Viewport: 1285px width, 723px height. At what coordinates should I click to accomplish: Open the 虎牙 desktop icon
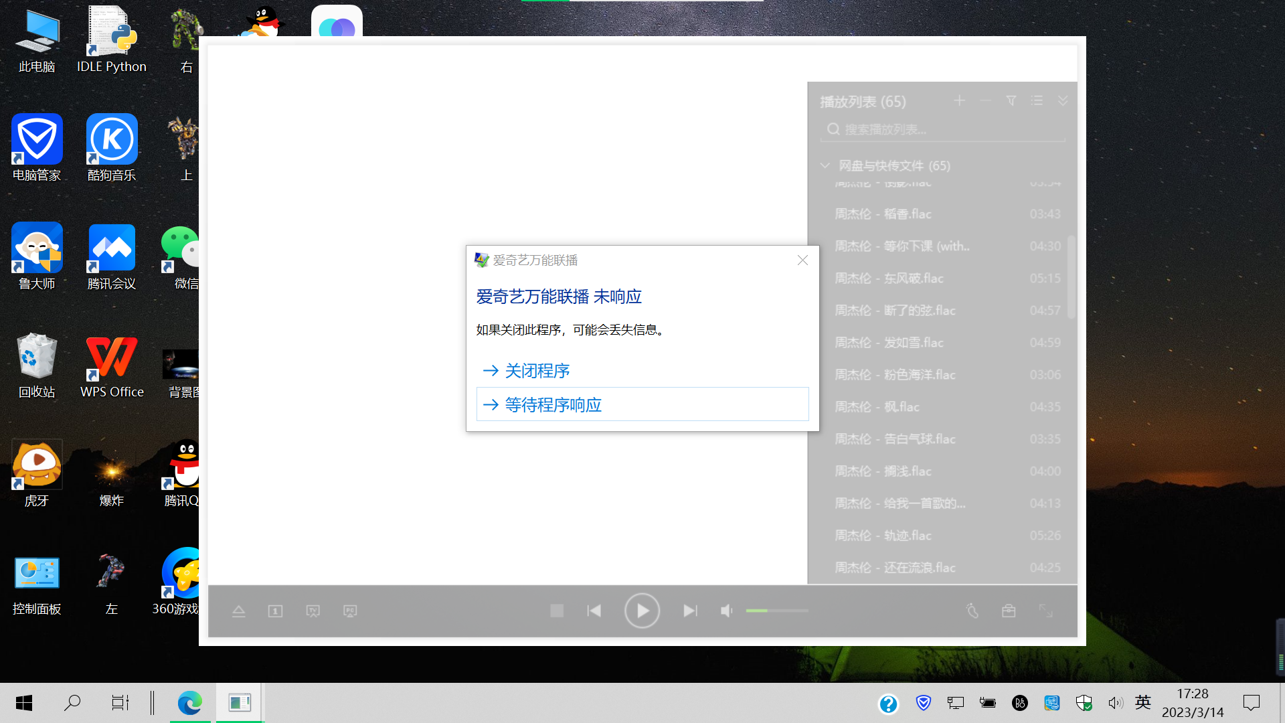(37, 473)
